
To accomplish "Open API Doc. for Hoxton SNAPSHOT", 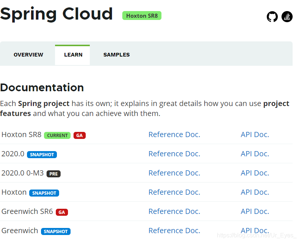I will (x=255, y=192).
